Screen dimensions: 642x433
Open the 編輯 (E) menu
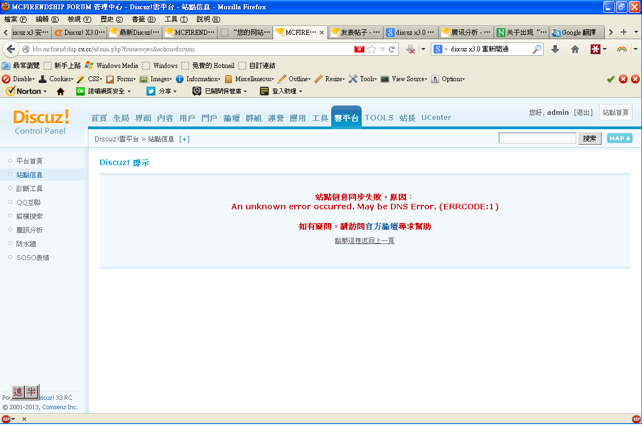coord(47,19)
